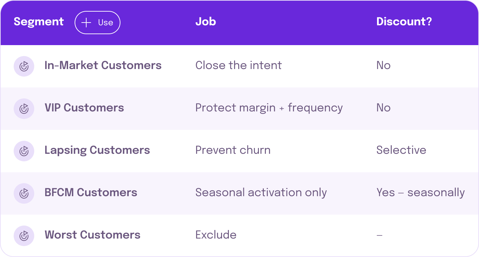
Task: Click the 'Close the intent' job cell
Action: click(238, 65)
